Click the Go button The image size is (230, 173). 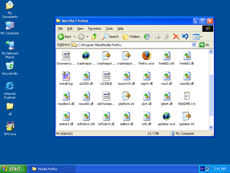(x=204, y=45)
